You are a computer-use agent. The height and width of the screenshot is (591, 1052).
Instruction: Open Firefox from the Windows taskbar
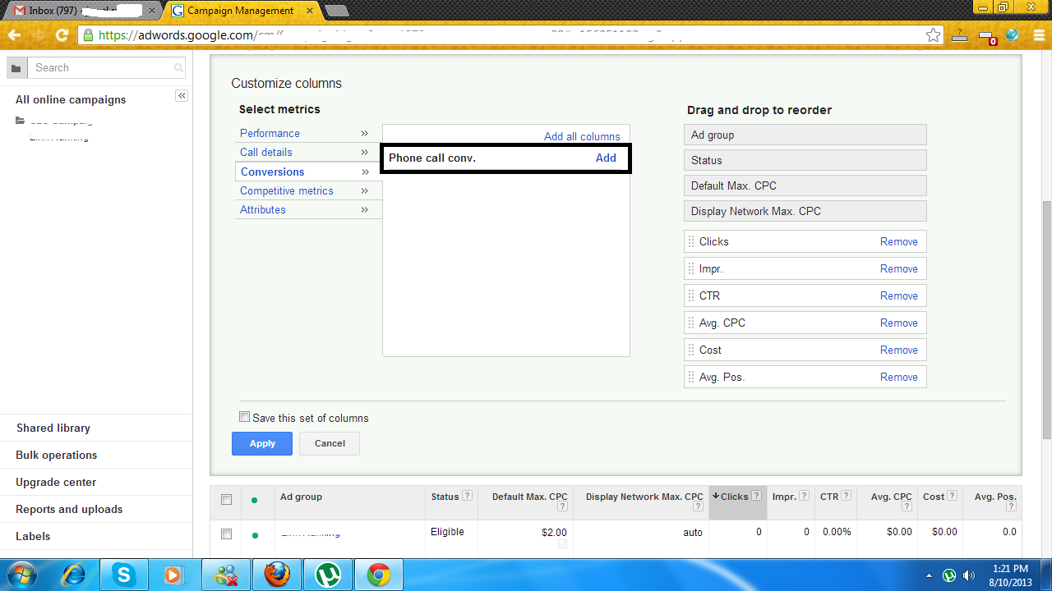(278, 575)
